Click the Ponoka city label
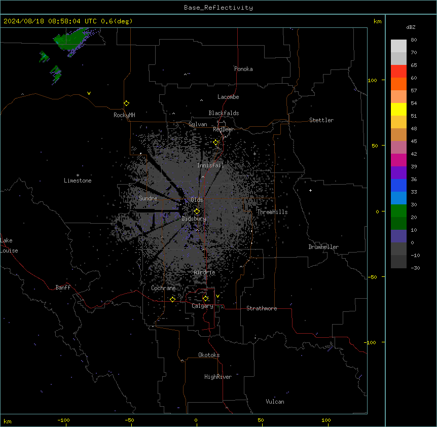Viewport: 437px width, 427px height. coord(243,69)
